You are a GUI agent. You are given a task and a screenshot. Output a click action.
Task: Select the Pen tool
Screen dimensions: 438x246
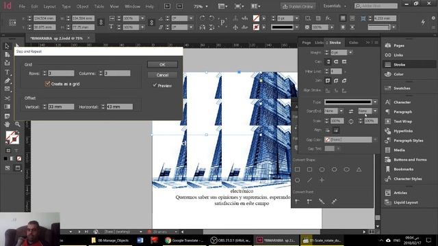7,81
